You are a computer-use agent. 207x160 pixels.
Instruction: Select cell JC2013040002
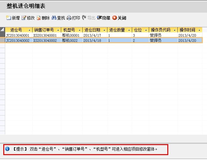pos(19,41)
